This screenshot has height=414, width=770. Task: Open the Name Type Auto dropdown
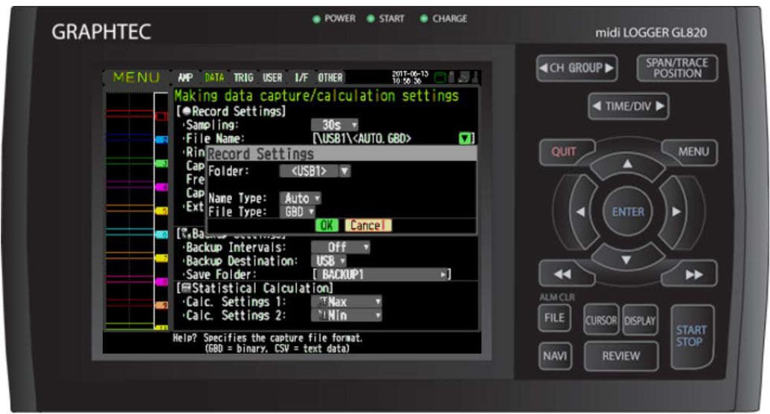tap(300, 198)
